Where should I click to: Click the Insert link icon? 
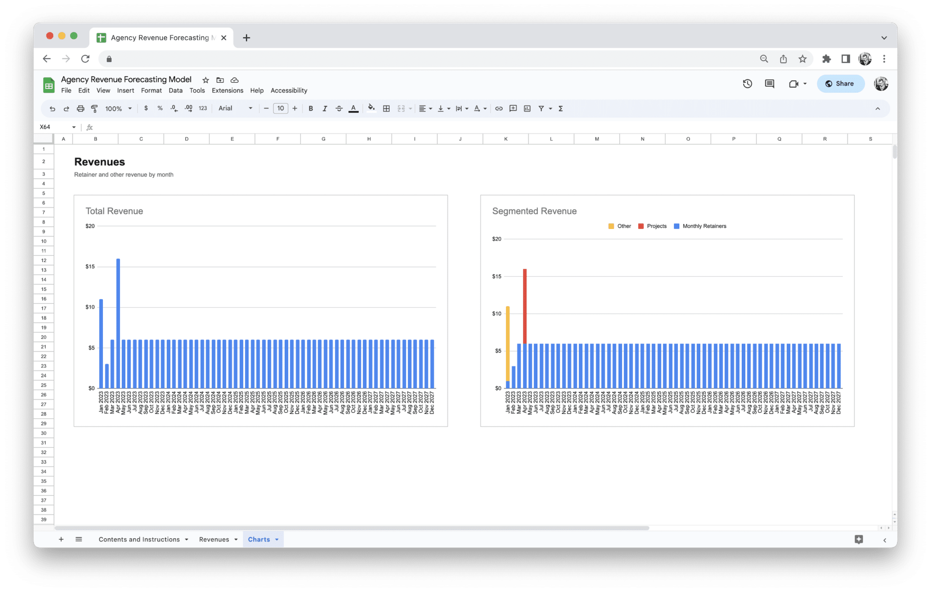(498, 108)
